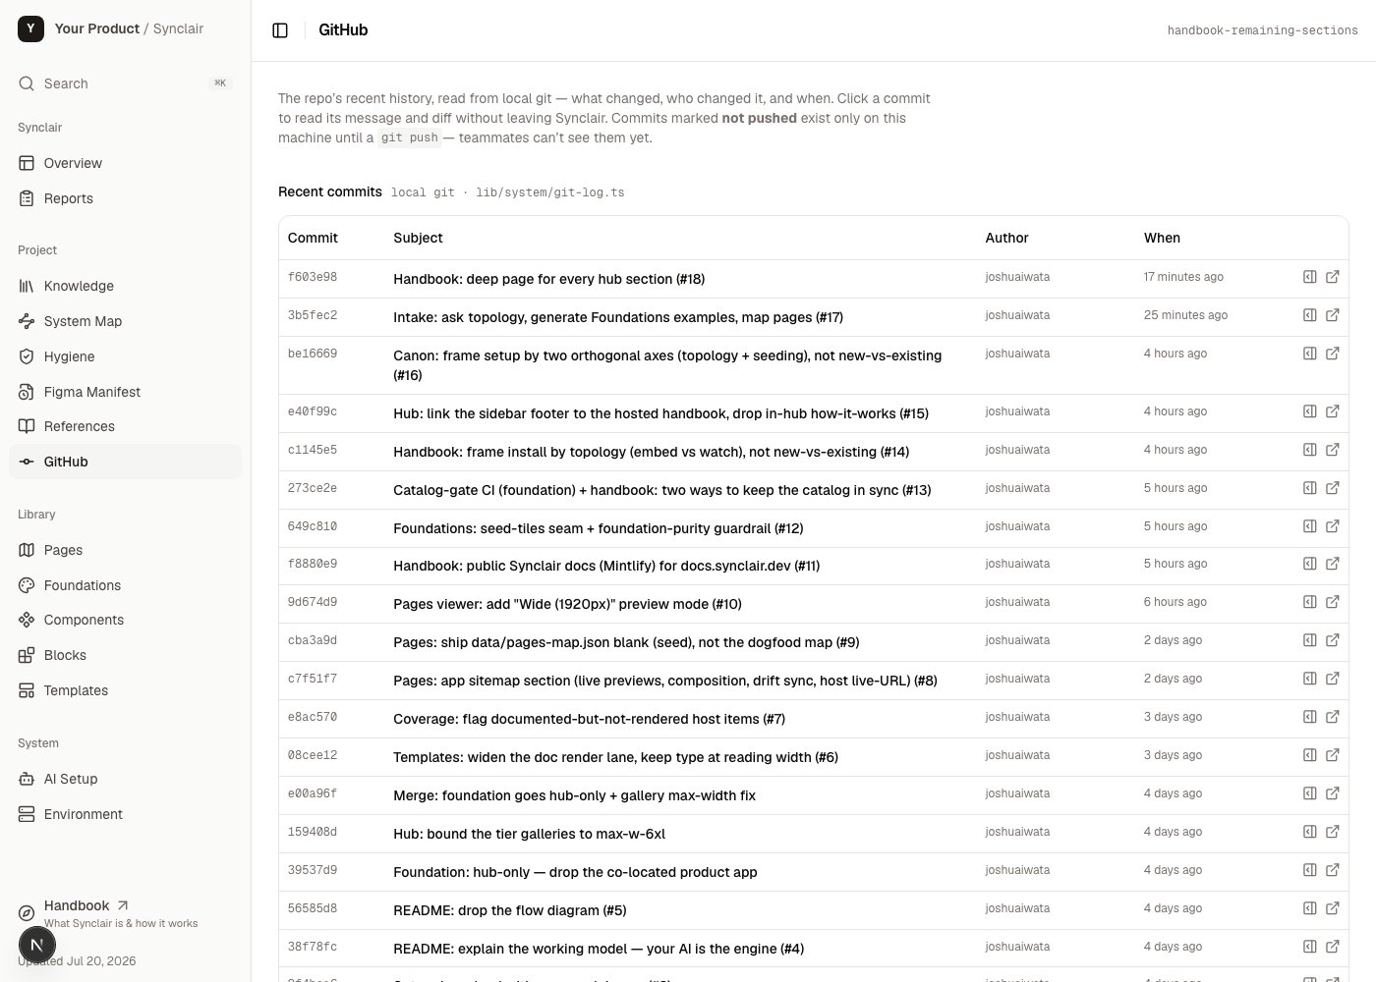Viewport: 1376px width, 982px height.
Task: Click the When column header
Action: coord(1162,238)
